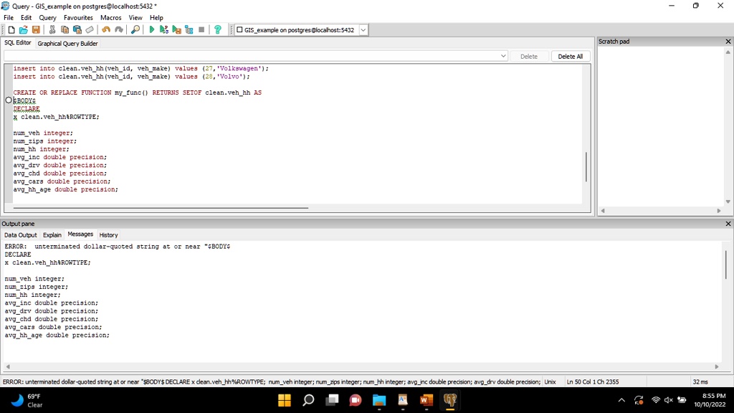The image size is (734, 413).
Task: Open the Query menu
Action: click(48, 18)
